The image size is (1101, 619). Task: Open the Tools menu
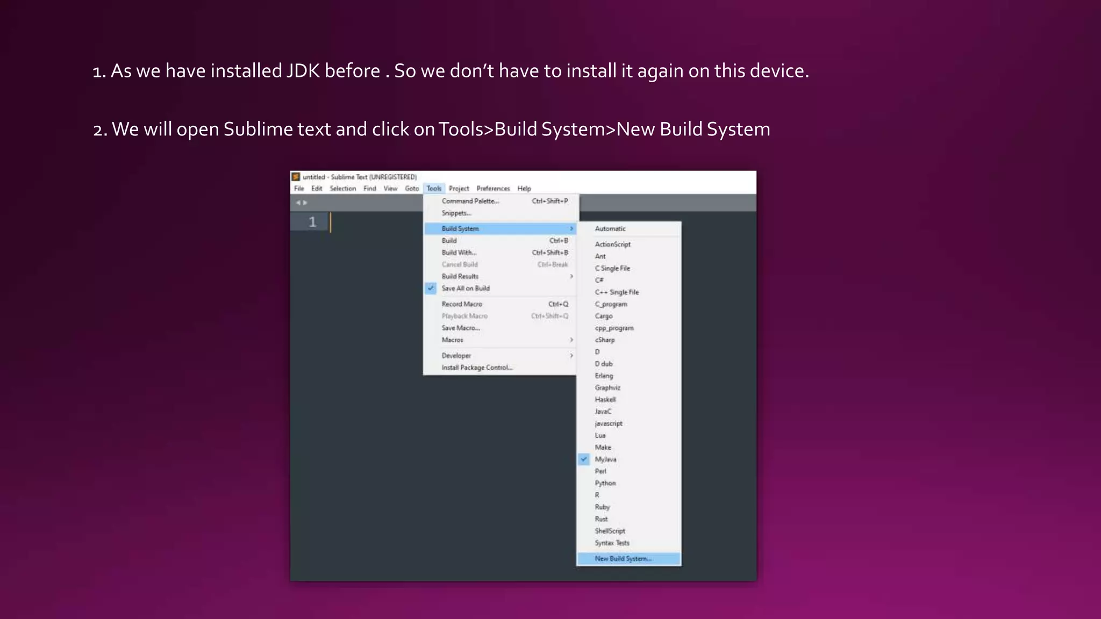click(x=434, y=189)
